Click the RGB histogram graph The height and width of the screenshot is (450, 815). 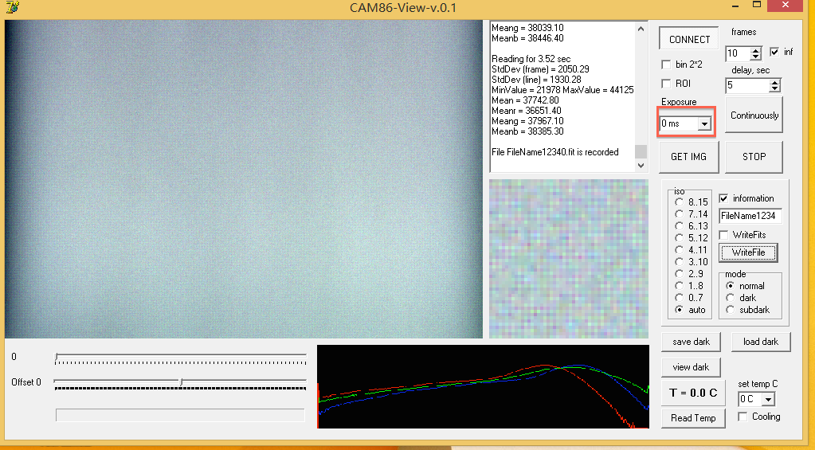pyautogui.click(x=484, y=386)
